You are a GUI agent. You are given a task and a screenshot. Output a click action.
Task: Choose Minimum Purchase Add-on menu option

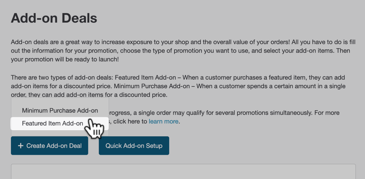[60, 111]
